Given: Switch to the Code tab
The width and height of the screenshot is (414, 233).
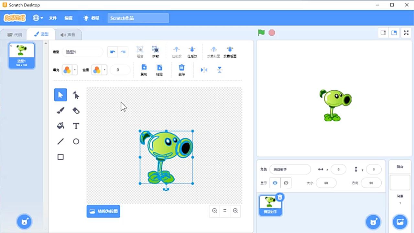Looking at the screenshot, I should pyautogui.click(x=15, y=35).
